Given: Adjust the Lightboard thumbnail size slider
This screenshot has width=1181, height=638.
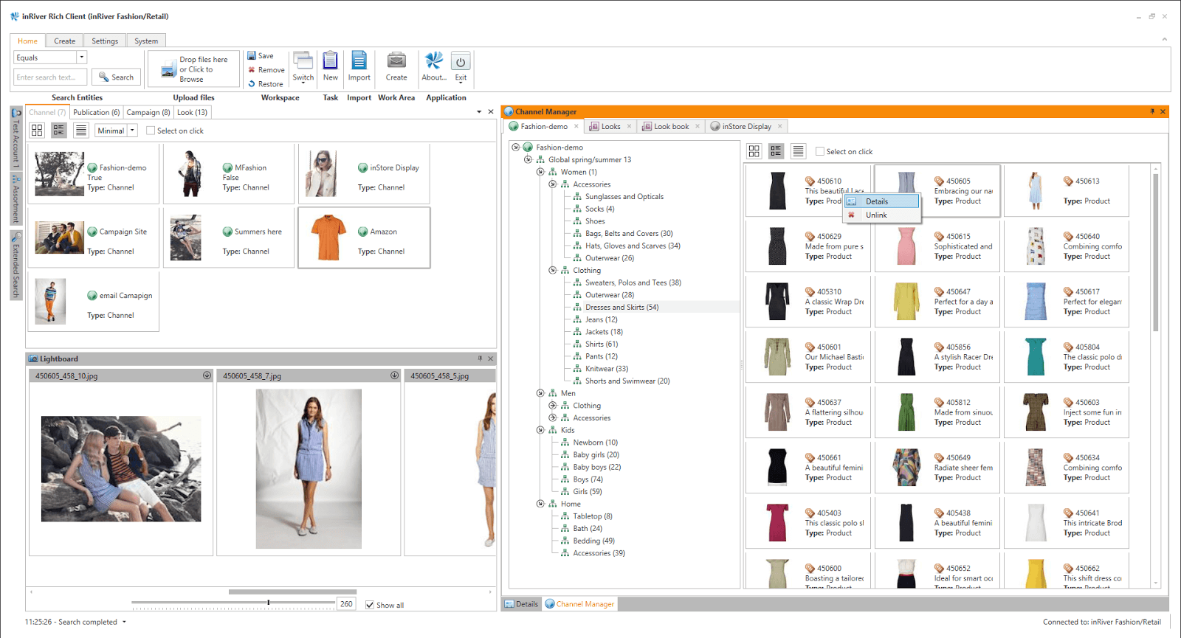Looking at the screenshot, I should coord(269,603).
